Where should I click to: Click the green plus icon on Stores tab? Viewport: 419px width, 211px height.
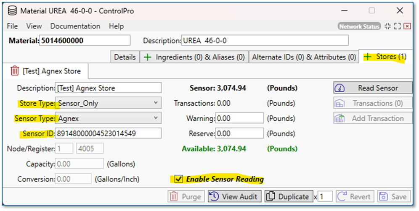368,57
